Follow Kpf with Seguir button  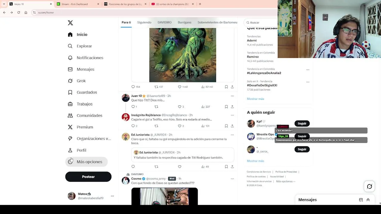302,123
